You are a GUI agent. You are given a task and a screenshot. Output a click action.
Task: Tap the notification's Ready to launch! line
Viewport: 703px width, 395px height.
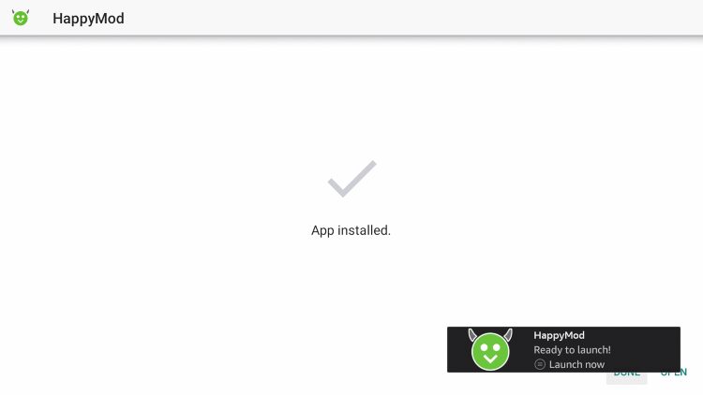572,350
